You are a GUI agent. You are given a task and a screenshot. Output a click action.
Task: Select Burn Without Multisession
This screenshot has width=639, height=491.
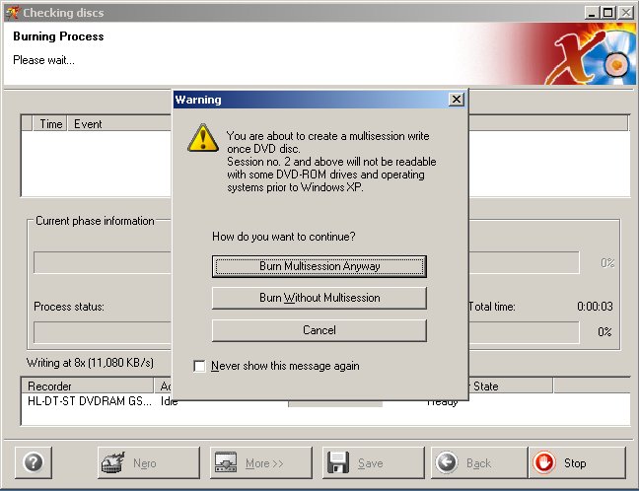pos(319,298)
